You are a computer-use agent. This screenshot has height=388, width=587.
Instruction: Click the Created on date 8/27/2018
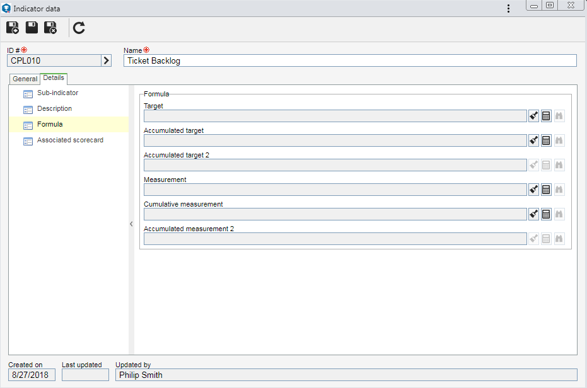coord(32,375)
